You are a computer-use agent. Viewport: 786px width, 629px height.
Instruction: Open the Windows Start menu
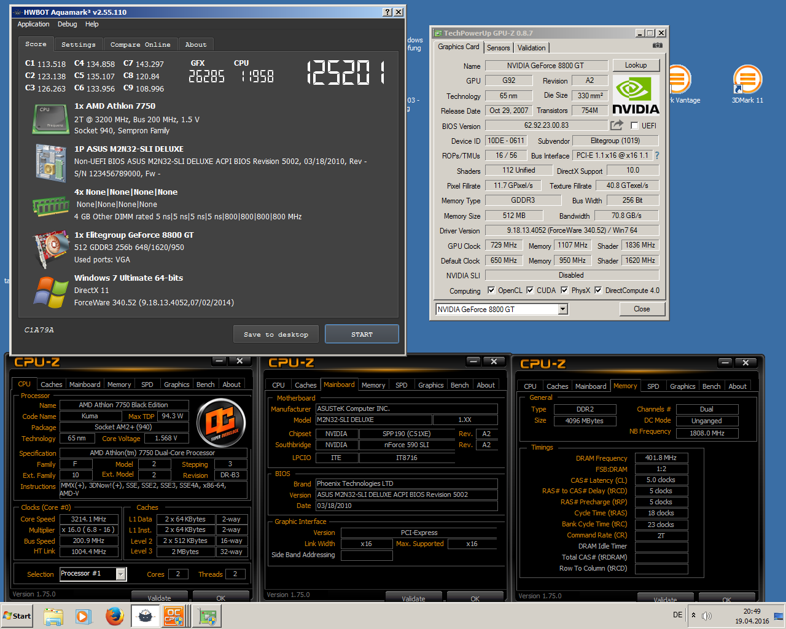tap(17, 616)
